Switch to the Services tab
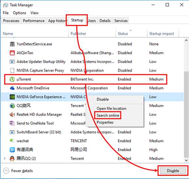189x179 pixels. click(x=121, y=21)
